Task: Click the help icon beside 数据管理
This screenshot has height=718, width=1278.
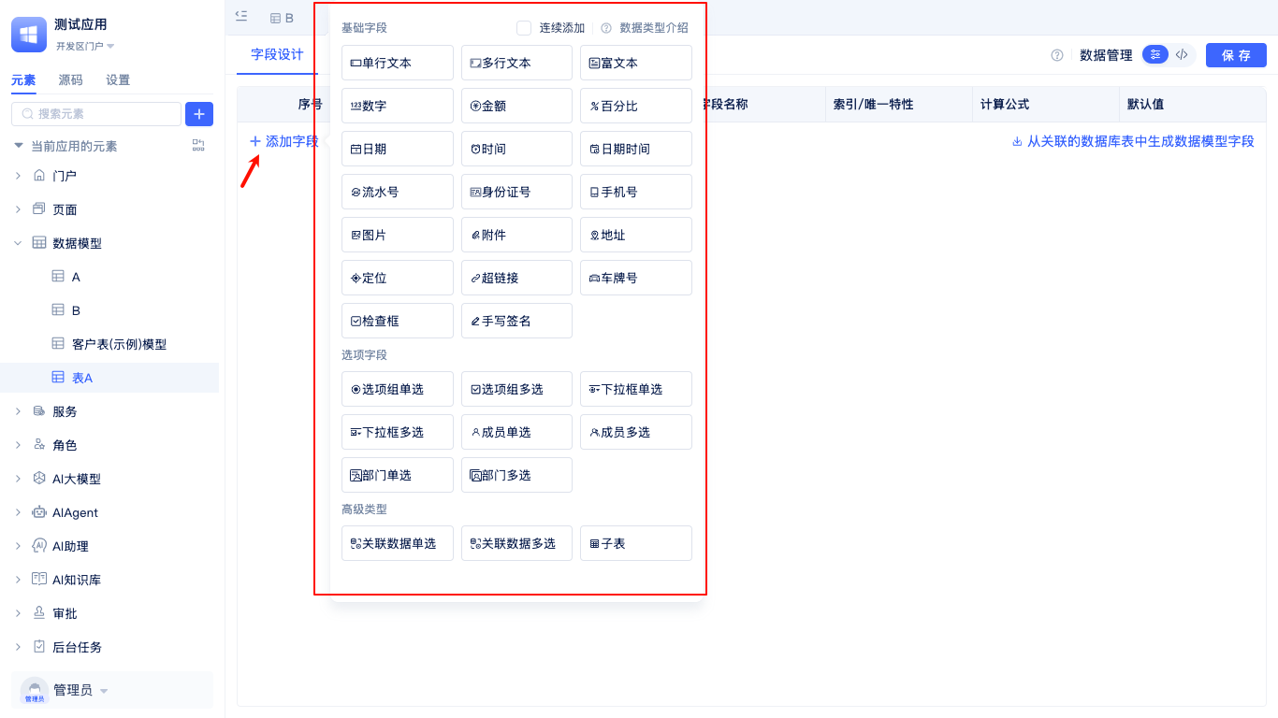Action: pyautogui.click(x=1057, y=55)
